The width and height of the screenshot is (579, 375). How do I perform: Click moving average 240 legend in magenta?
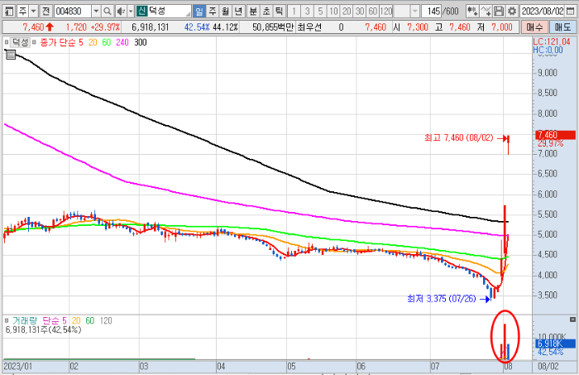point(122,42)
